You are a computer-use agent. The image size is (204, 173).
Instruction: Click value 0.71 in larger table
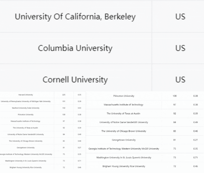click(195, 157)
